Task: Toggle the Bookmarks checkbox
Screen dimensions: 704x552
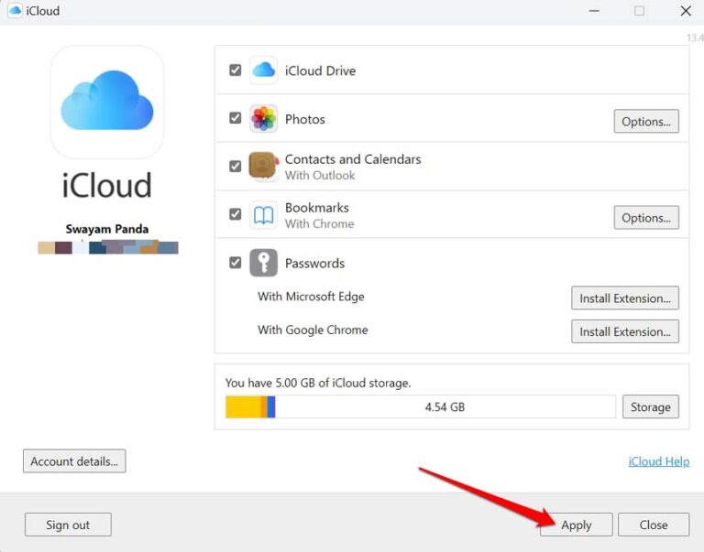Action: click(236, 215)
